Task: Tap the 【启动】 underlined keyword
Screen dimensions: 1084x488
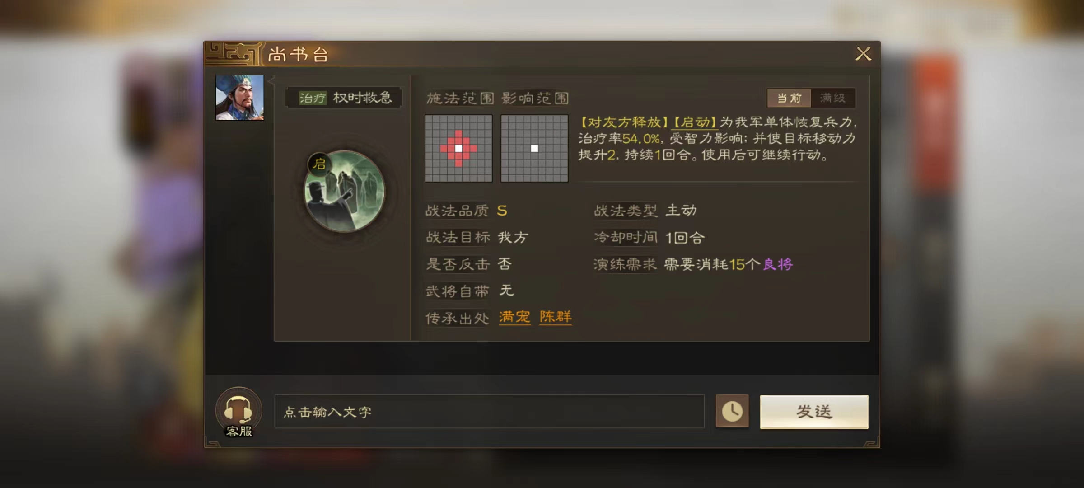Action: [695, 122]
